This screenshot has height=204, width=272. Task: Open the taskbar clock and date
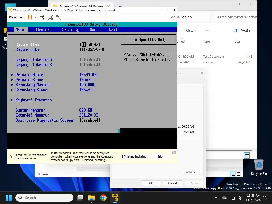(x=253, y=198)
